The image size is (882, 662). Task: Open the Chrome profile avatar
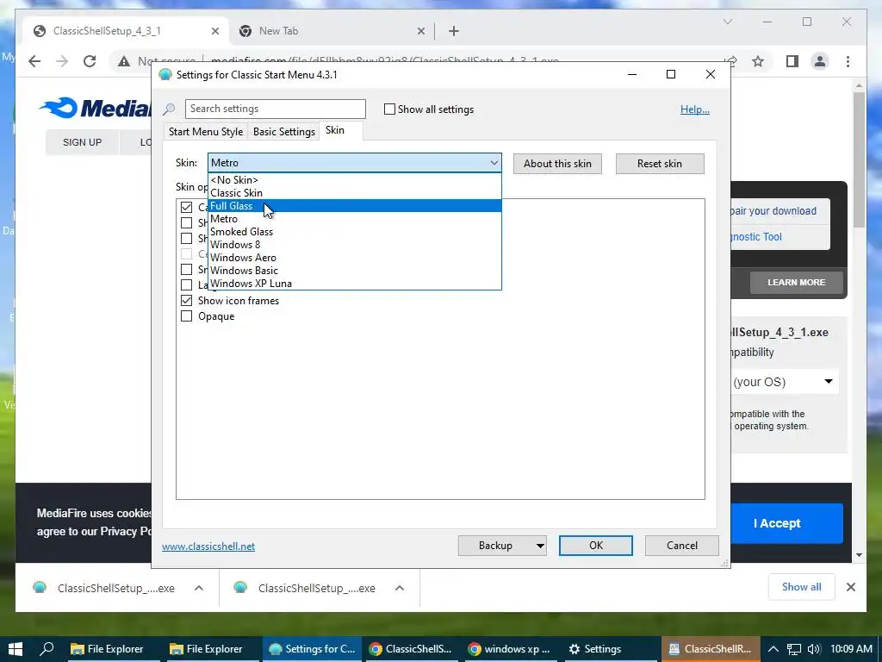(820, 61)
